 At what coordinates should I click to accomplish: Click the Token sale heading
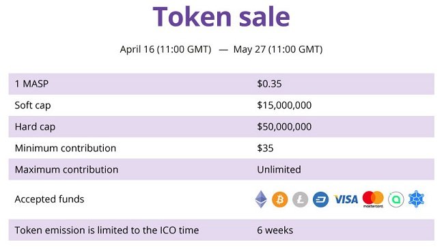[x=221, y=16]
